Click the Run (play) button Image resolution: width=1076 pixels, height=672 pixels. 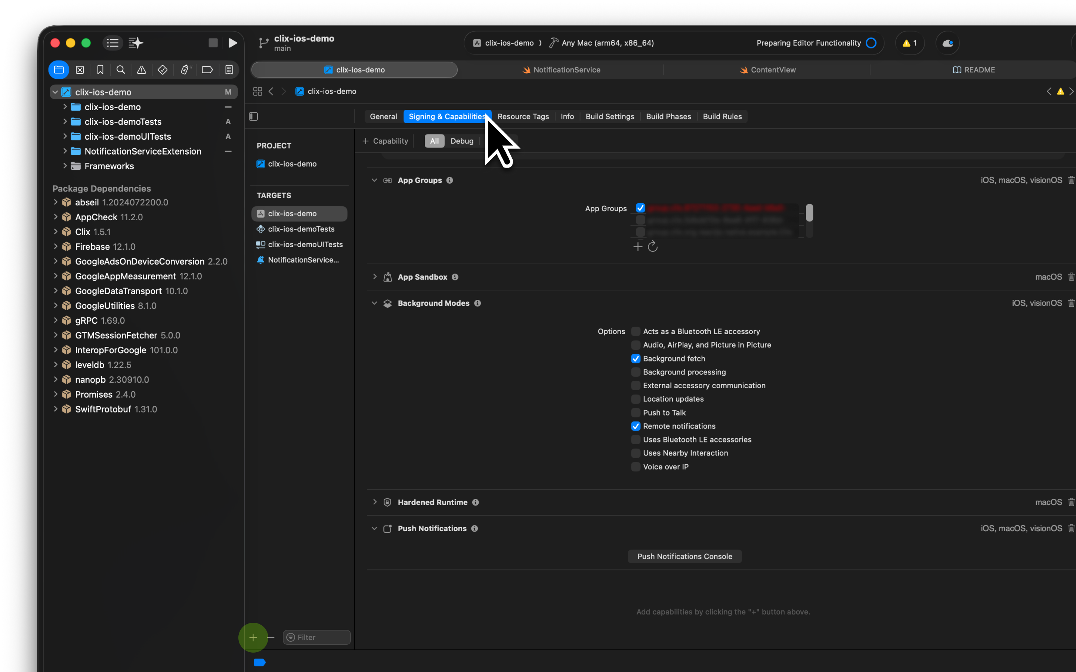point(232,43)
